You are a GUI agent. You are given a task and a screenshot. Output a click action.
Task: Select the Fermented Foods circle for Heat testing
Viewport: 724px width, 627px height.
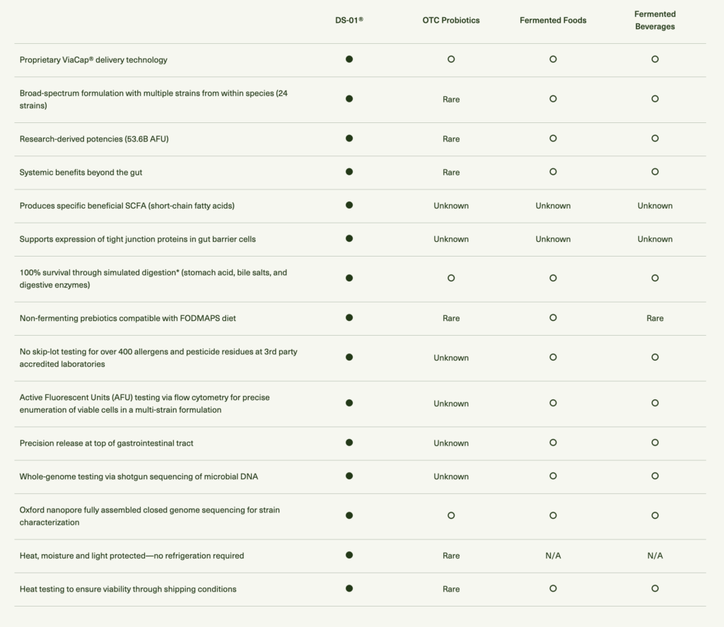point(553,589)
